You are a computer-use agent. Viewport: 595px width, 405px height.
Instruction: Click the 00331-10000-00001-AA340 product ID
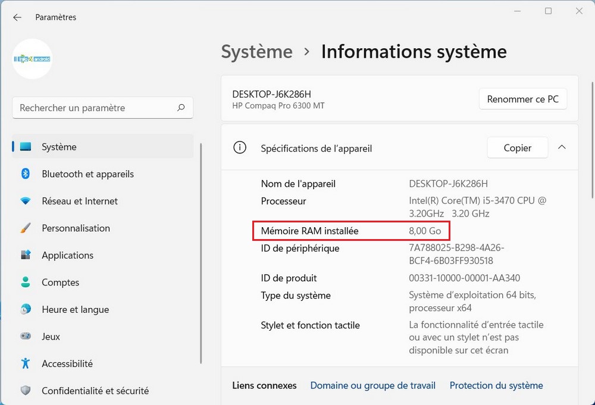point(464,278)
